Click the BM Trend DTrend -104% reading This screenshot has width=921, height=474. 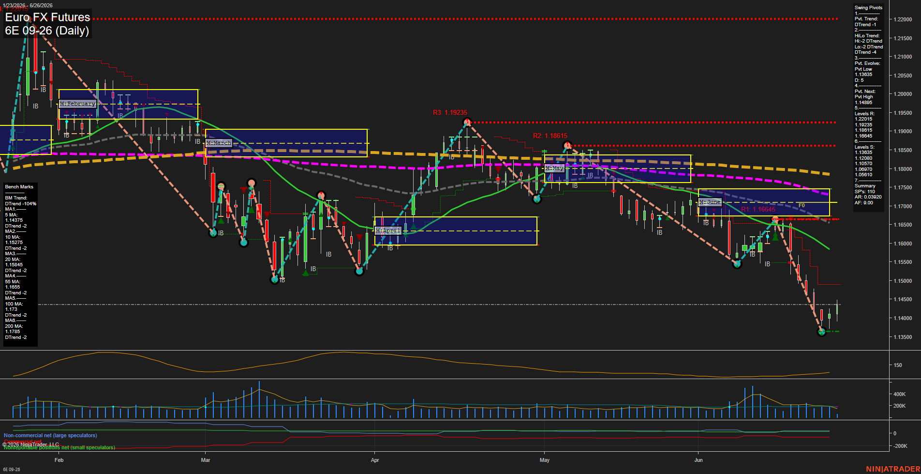[20, 201]
